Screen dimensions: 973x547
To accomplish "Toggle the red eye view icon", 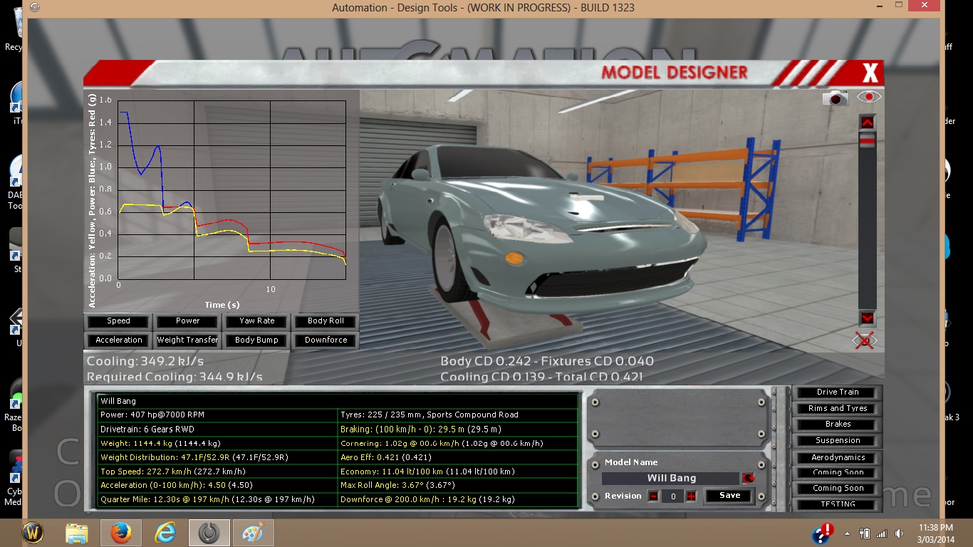I will [x=869, y=97].
